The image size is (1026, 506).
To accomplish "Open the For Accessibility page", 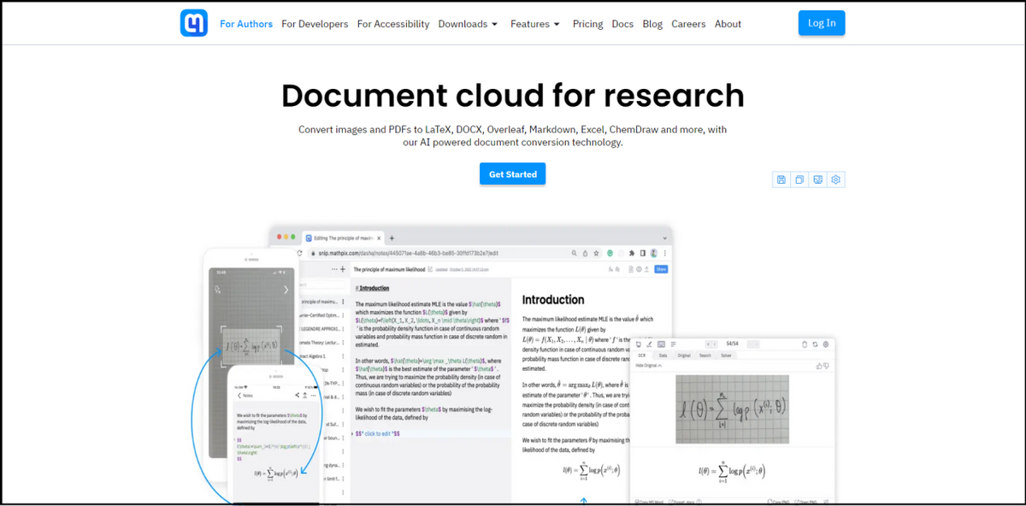I will 393,24.
